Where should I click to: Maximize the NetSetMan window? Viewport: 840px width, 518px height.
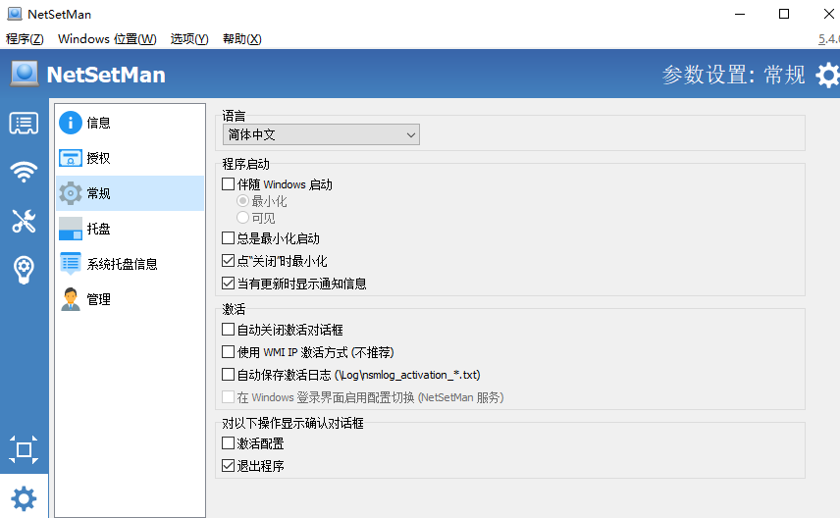784,14
